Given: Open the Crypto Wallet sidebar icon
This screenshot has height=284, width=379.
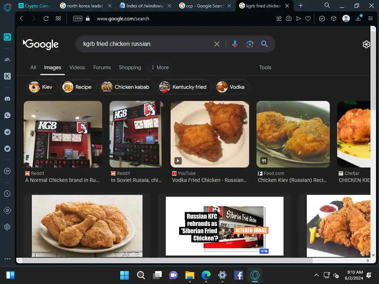Looking at the screenshot, I should click(x=7, y=37).
